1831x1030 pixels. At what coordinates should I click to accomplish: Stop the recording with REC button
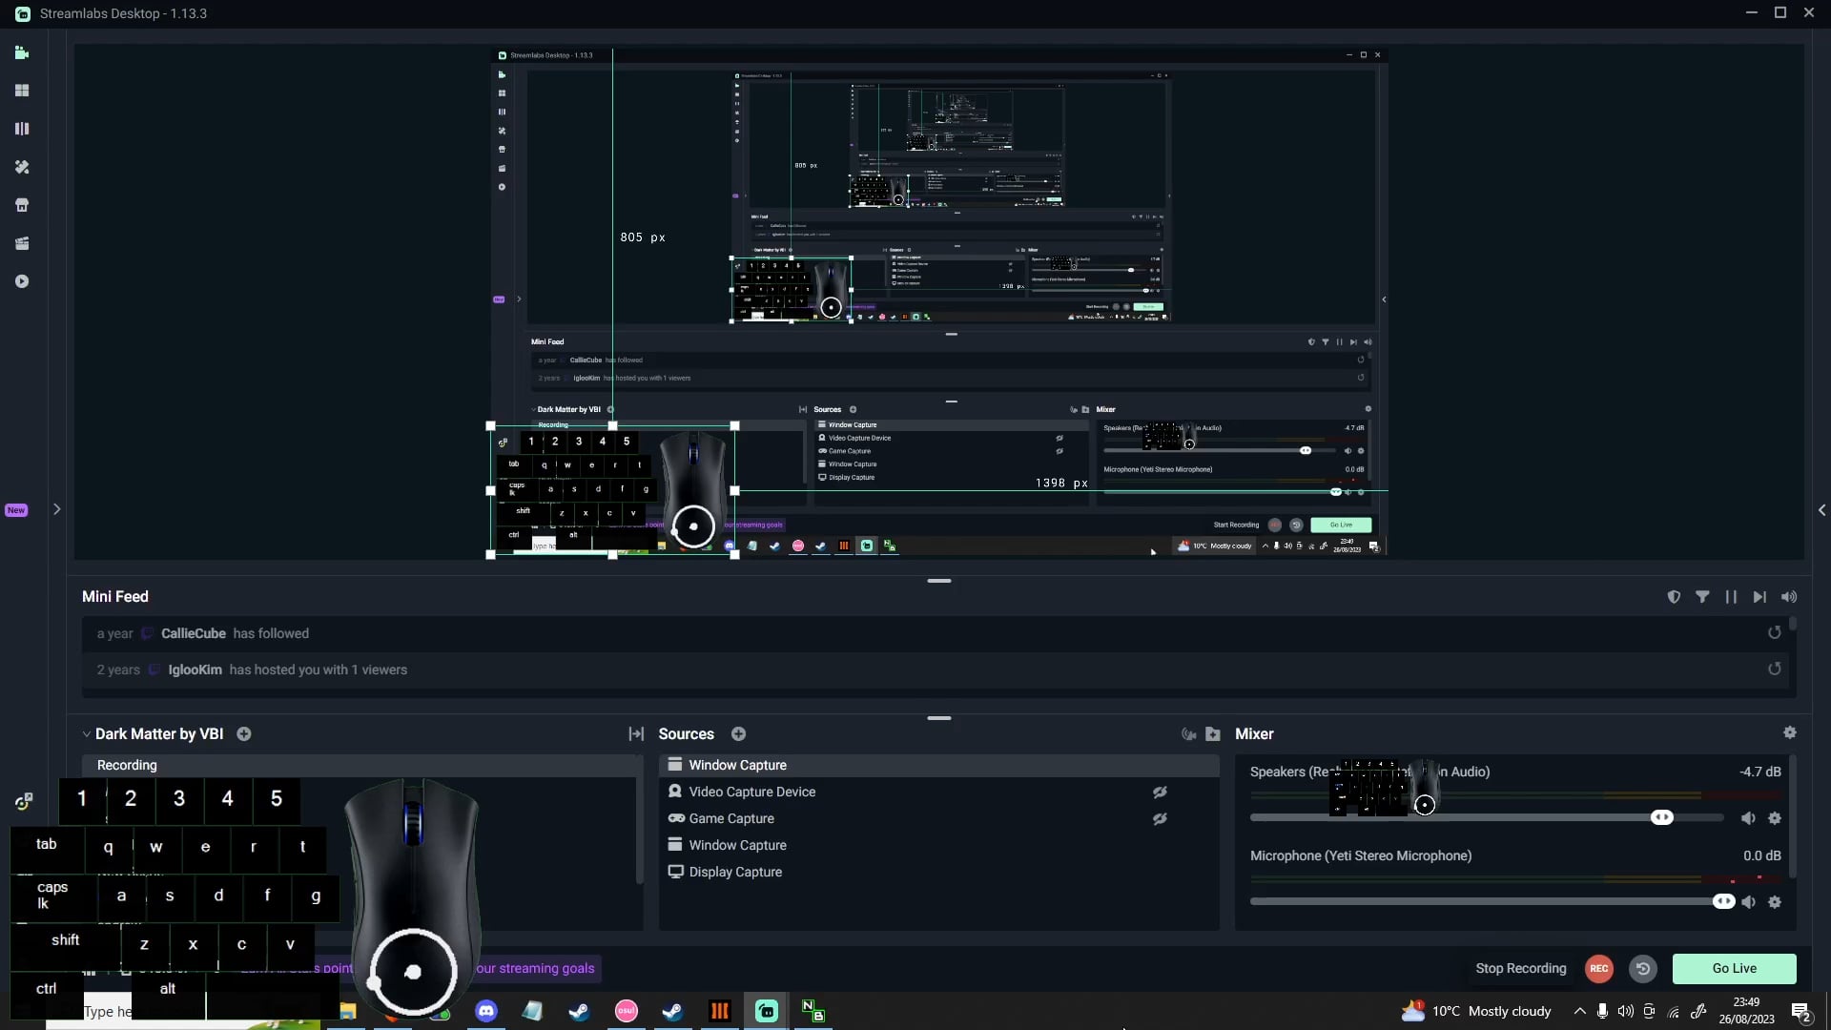tap(1599, 969)
